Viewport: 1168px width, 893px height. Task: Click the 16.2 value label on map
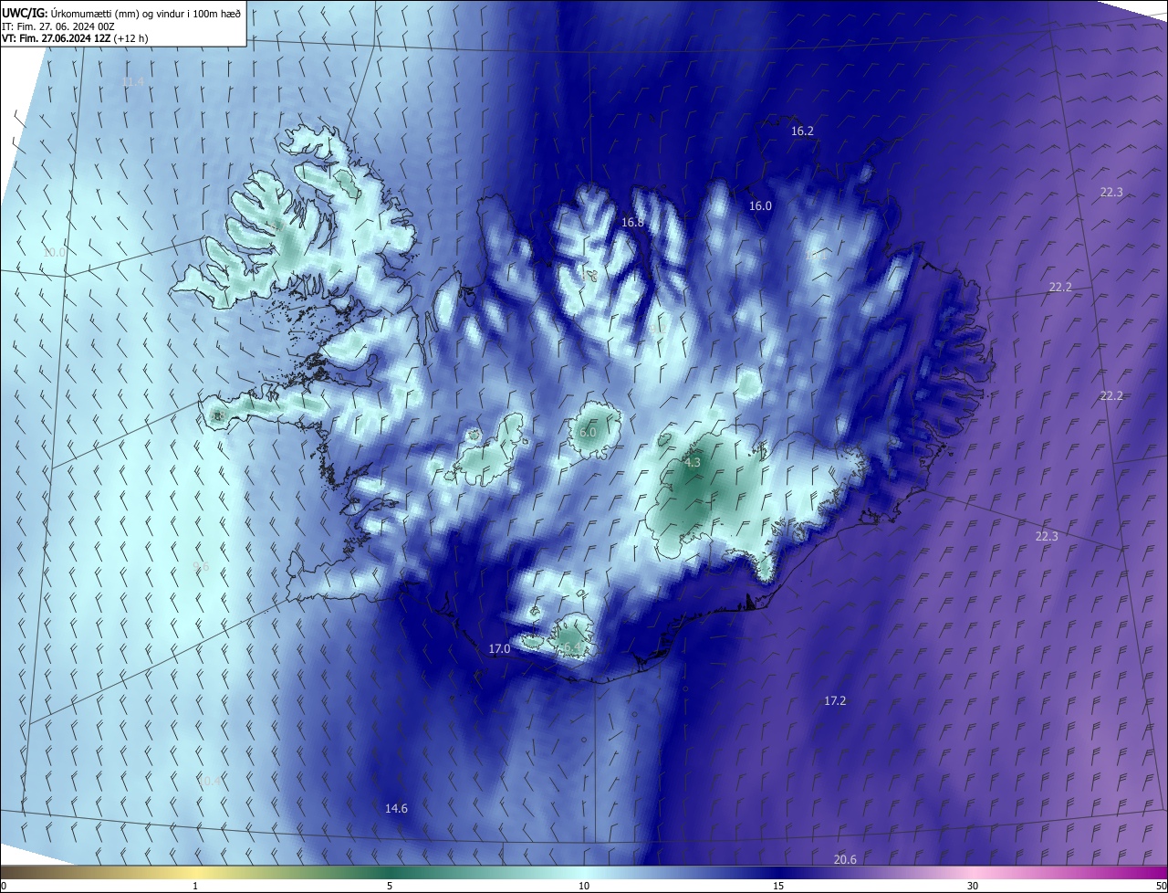802,131
